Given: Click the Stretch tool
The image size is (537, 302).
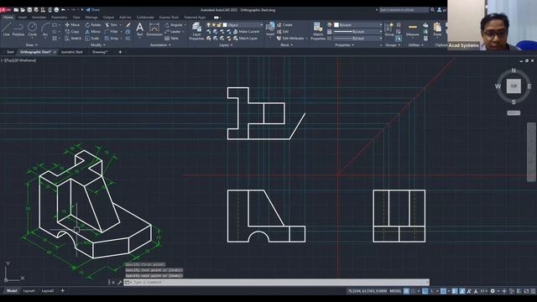Looking at the screenshot, I should pyautogui.click(x=73, y=39).
